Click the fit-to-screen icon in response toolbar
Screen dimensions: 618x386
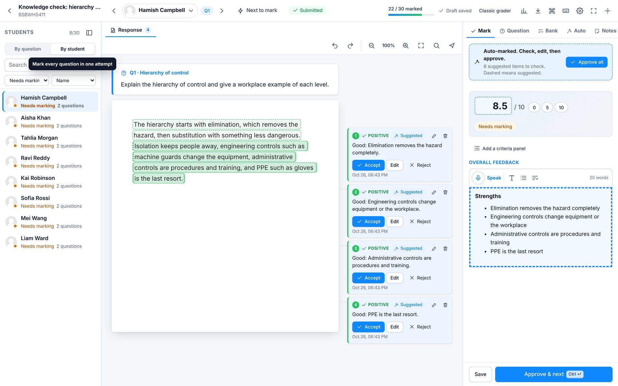pyautogui.click(x=421, y=46)
